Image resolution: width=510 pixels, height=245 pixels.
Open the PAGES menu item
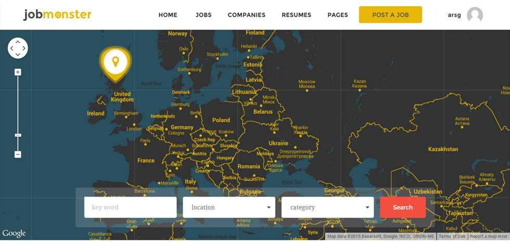(x=338, y=15)
